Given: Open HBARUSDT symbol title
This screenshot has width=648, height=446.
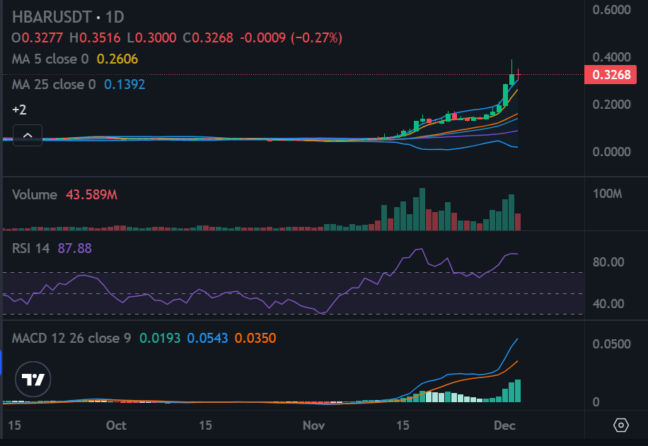Looking at the screenshot, I should pyautogui.click(x=52, y=17).
